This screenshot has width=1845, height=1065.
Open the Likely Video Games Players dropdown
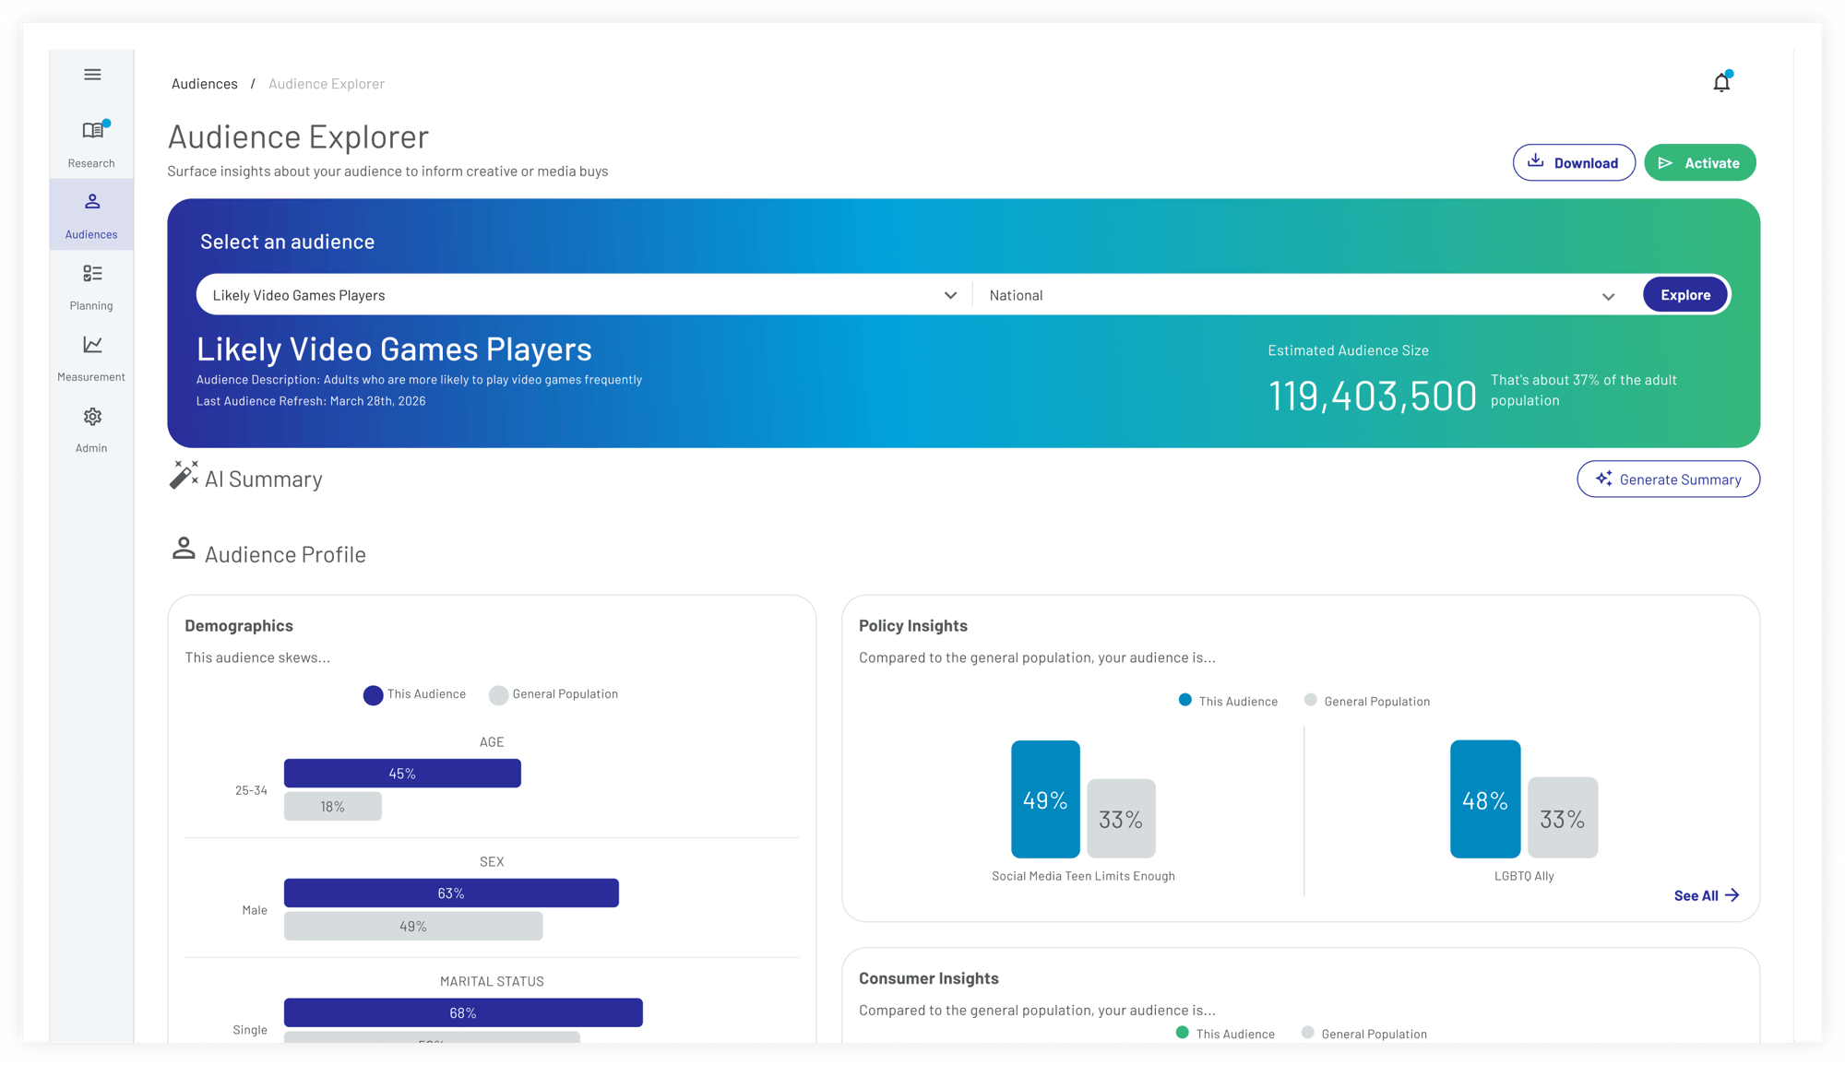click(x=585, y=295)
